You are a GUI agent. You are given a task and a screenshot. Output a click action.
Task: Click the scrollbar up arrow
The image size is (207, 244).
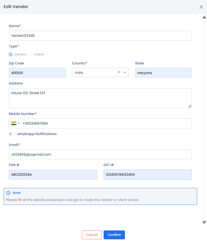click(x=204, y=17)
